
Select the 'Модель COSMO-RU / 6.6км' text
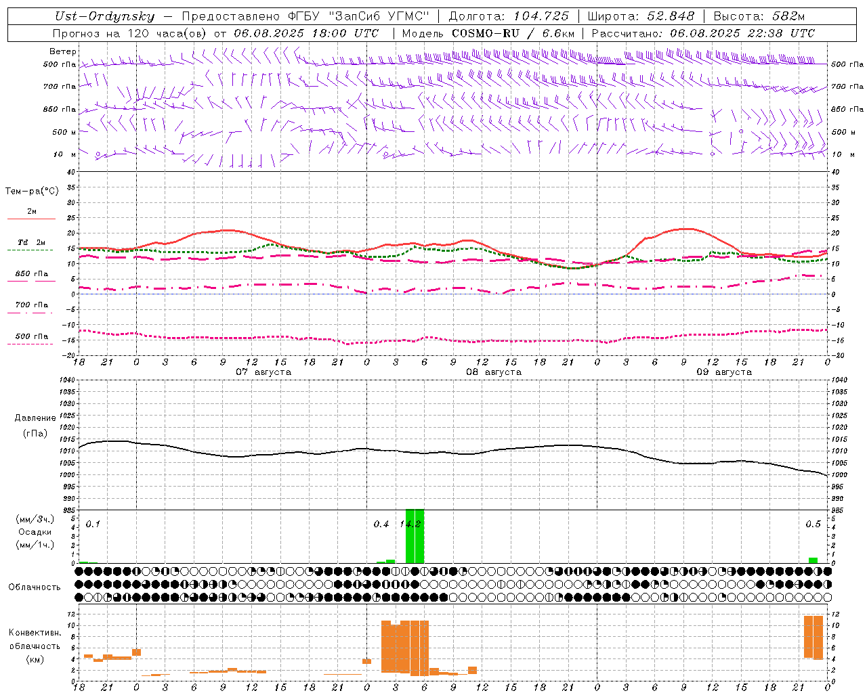point(488,33)
